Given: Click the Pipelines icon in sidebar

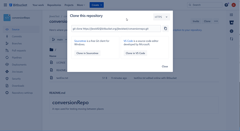Looking at the screenshot, I should click(7, 58).
